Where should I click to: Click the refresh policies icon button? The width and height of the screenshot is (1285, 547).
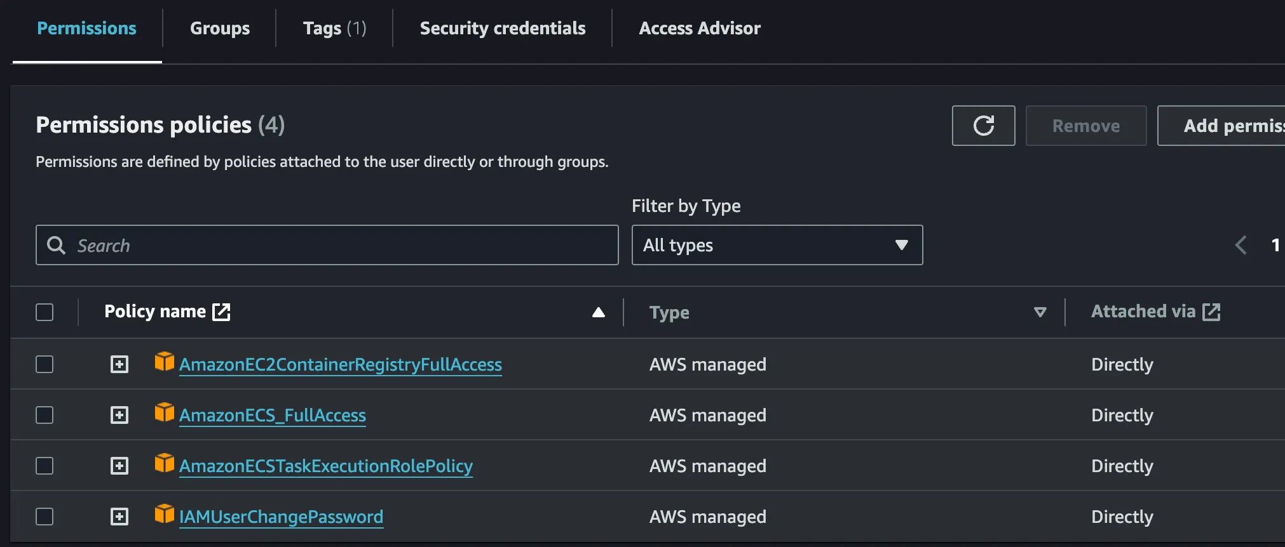coord(983,126)
